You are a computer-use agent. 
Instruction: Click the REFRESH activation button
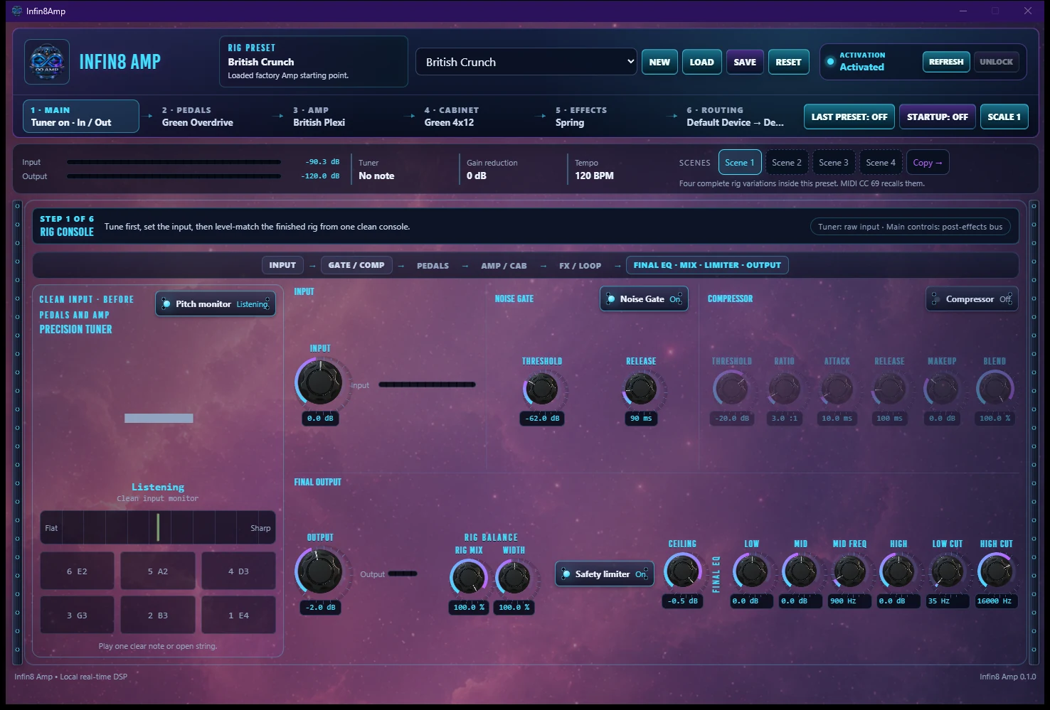point(946,62)
